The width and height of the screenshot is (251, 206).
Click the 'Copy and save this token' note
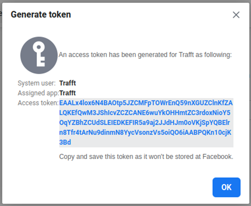(x=146, y=157)
